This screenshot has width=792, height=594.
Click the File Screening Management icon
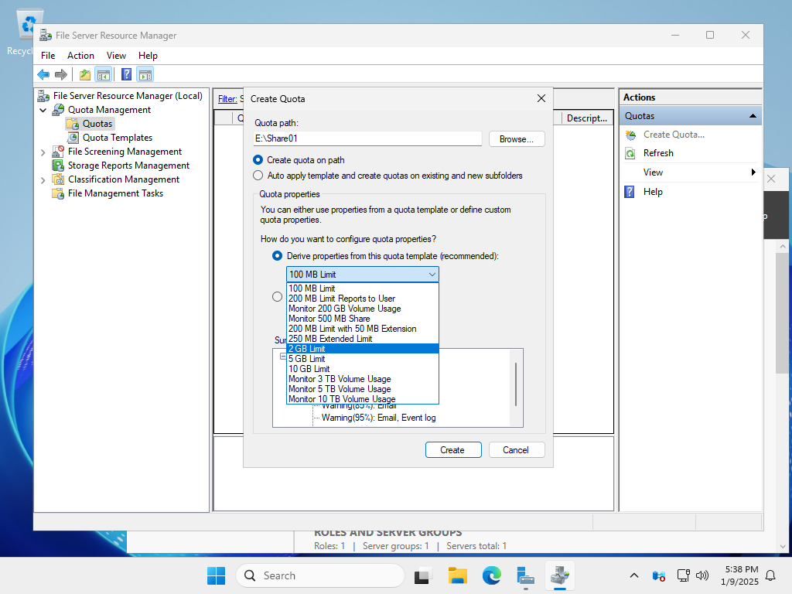click(59, 152)
